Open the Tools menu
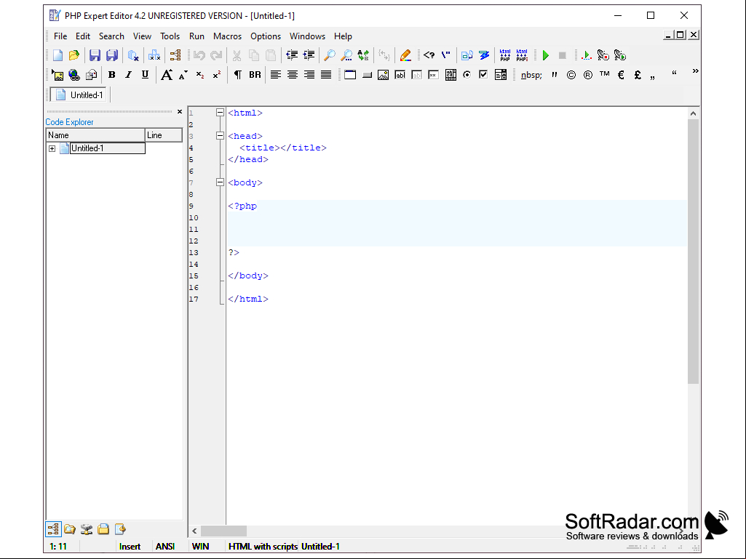Screen dimensions: 746x559 click(170, 36)
